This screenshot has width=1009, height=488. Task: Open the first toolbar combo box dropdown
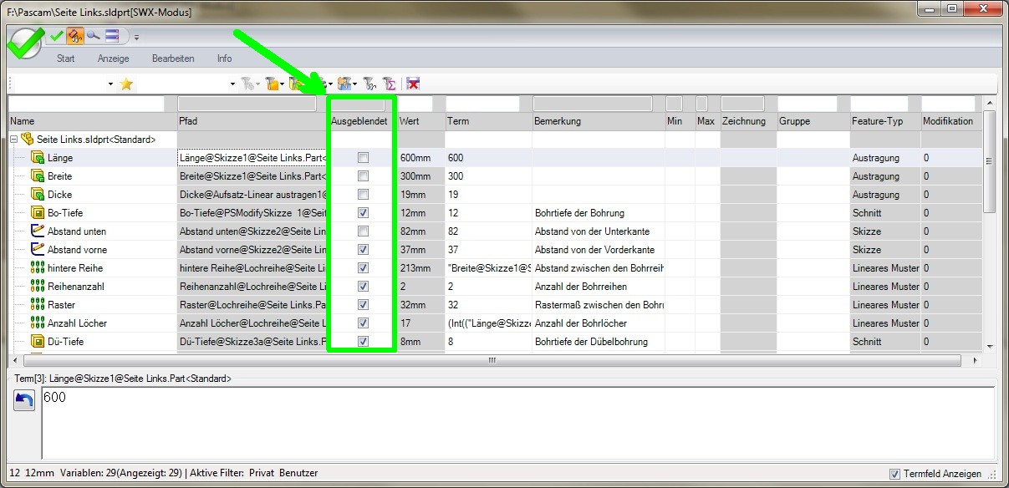coord(110,84)
